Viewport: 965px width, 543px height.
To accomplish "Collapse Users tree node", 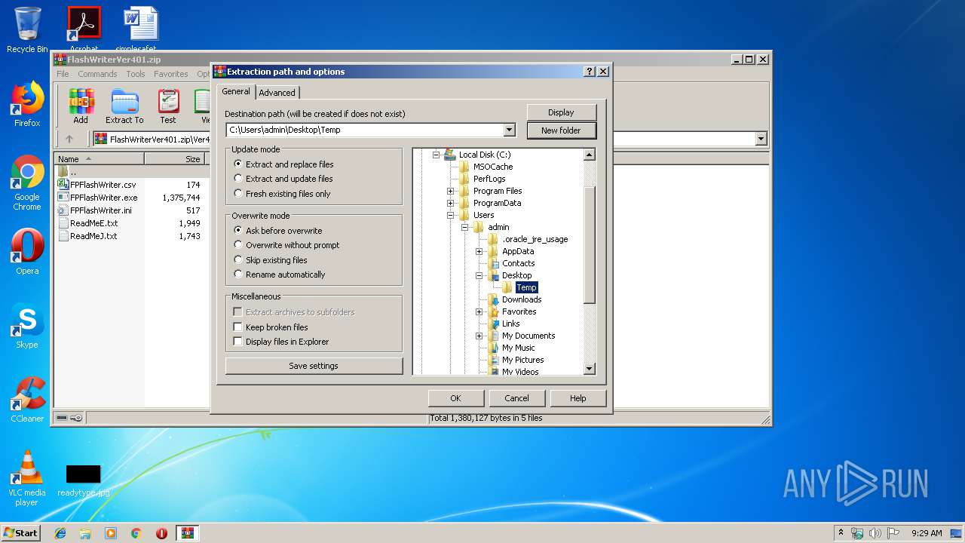I will click(450, 215).
